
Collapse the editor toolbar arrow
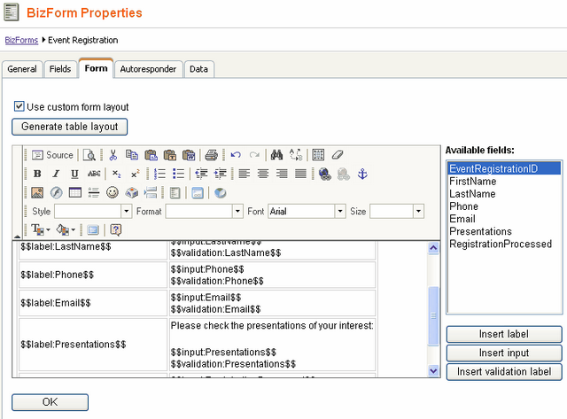[x=17, y=236]
